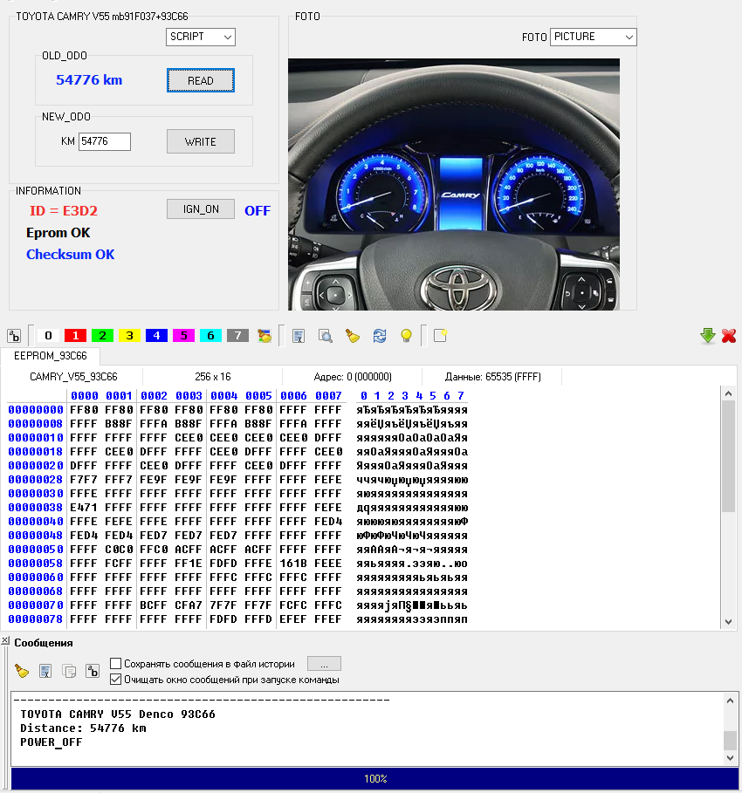Click the 'ab' font icon in Сообщения panel
The height and width of the screenshot is (793, 742).
(x=93, y=671)
